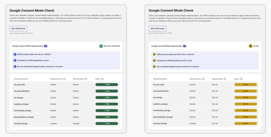Select ad_storage in the right table
Screen dimensions: 271x137
click(x=158, y=97)
